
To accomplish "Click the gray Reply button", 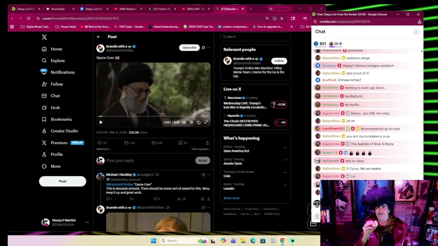I will click(203, 161).
